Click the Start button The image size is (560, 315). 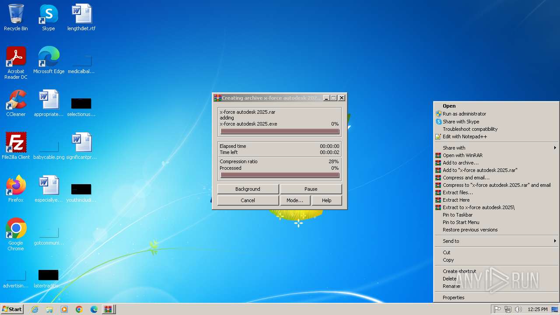[12, 309]
